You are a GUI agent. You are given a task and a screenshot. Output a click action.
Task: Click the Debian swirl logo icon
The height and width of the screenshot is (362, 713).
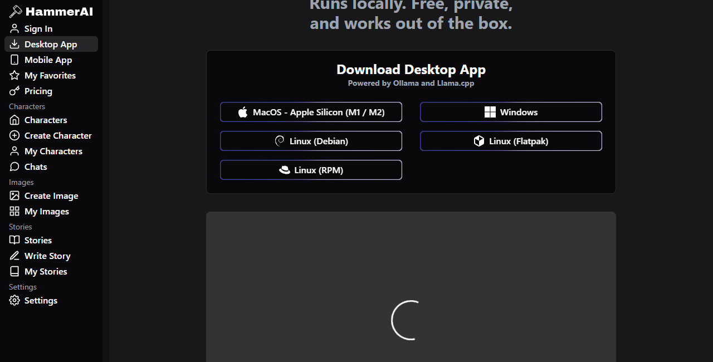[280, 141]
